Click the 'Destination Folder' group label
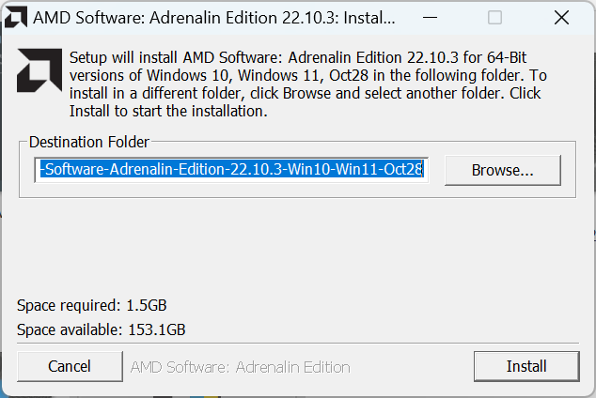596x398 pixels. [89, 142]
